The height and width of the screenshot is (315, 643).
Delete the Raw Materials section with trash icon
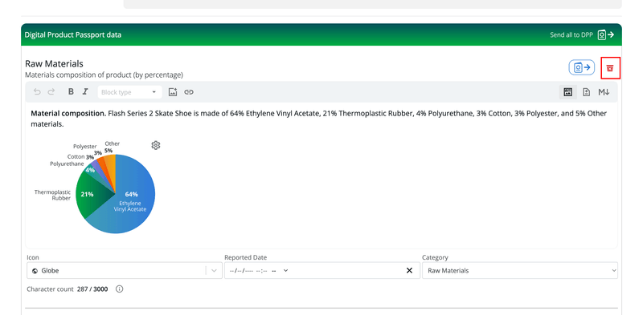[610, 68]
